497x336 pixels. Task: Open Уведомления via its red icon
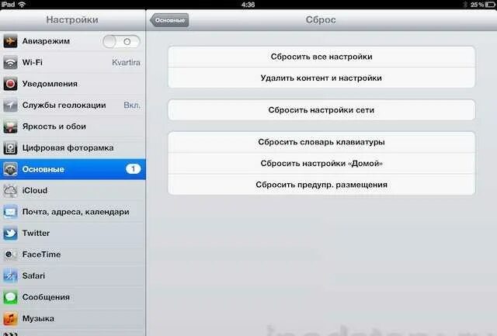(x=10, y=84)
